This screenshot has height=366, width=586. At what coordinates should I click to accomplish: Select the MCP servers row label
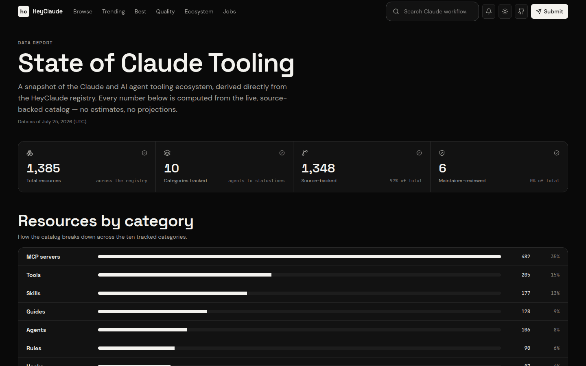pos(43,257)
